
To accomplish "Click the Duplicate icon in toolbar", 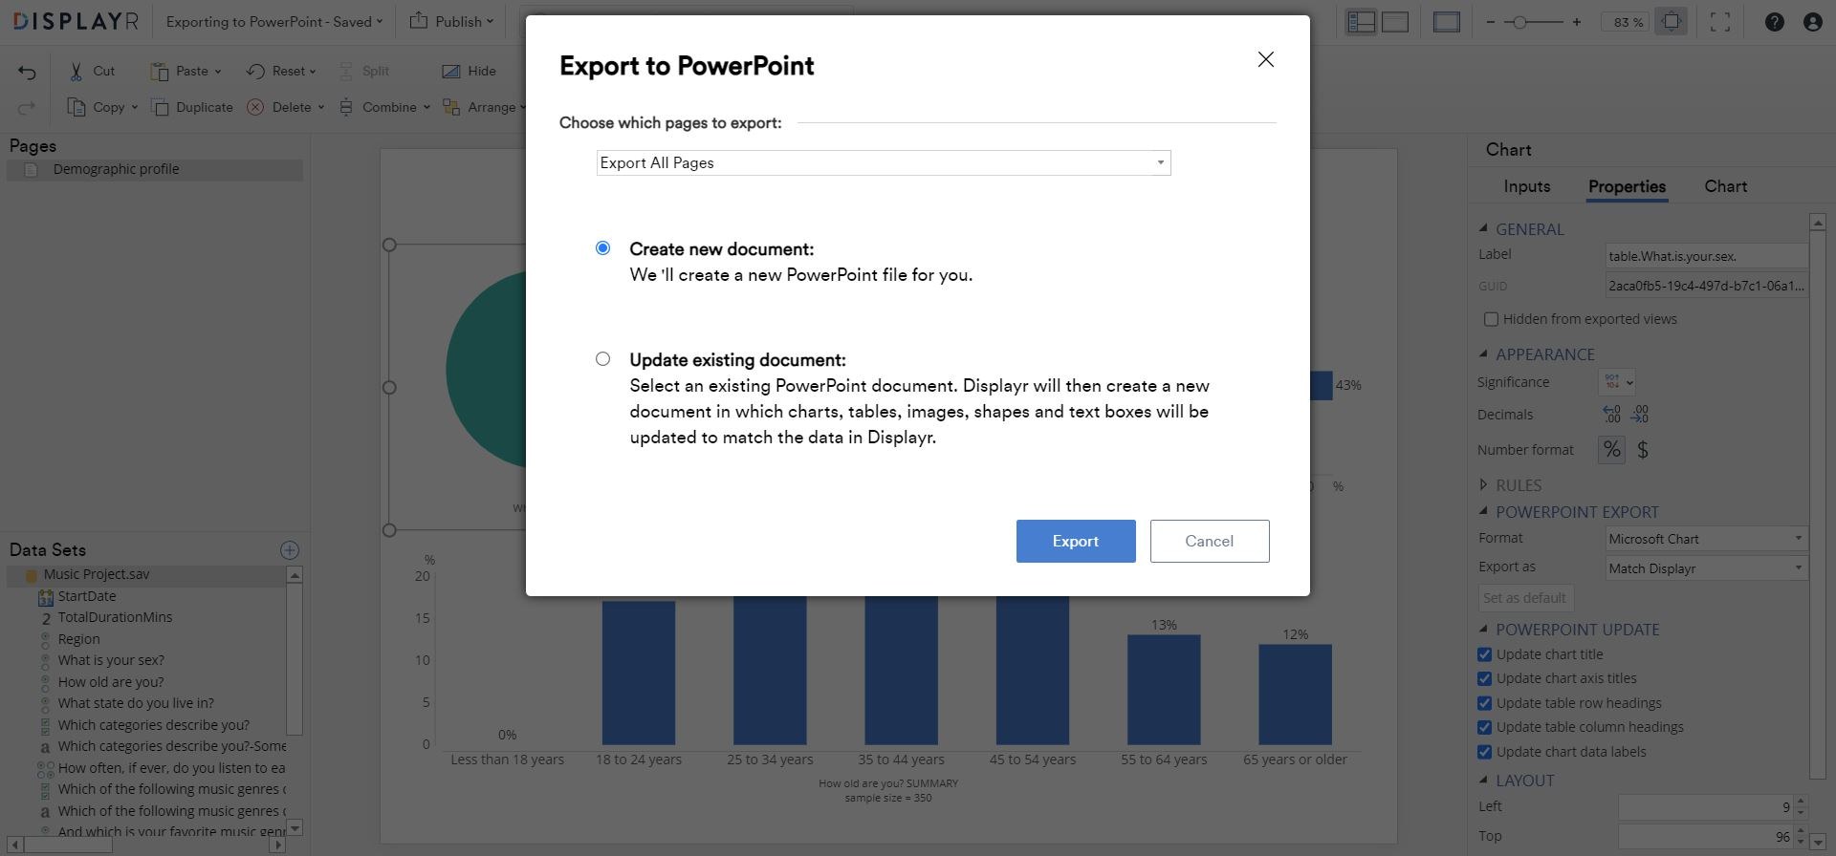I will click(161, 107).
